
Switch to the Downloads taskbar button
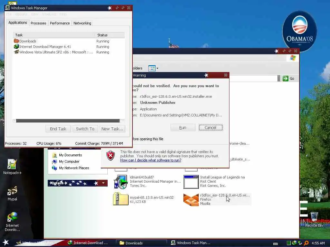point(141,243)
